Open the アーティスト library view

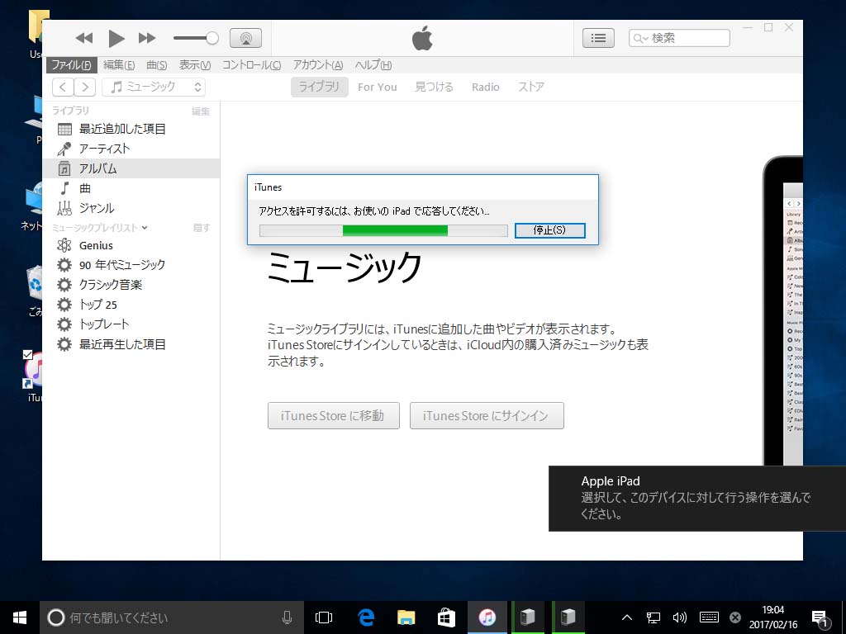(x=104, y=149)
